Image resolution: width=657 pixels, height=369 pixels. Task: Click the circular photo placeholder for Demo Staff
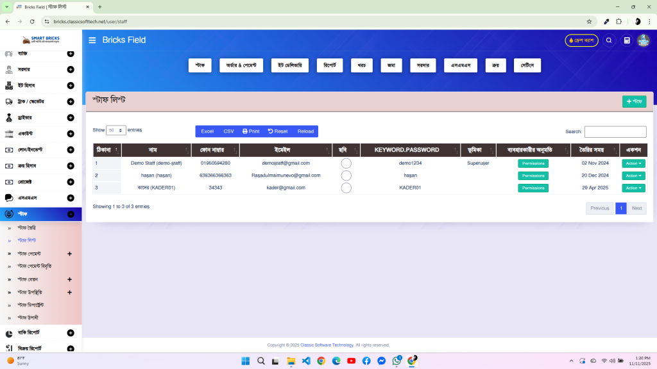click(x=346, y=163)
